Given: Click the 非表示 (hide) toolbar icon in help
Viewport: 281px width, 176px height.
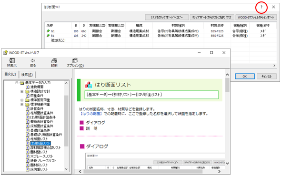Looking at the screenshot, I should [x=12, y=60].
